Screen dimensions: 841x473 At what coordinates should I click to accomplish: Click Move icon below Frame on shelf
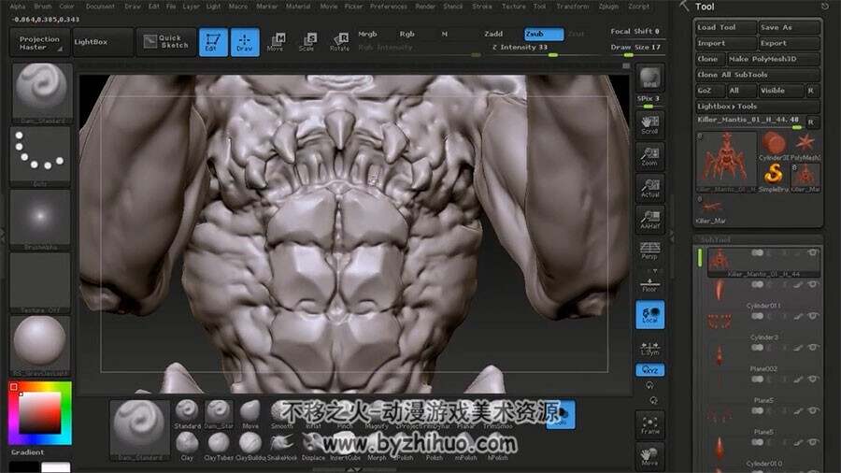649,456
